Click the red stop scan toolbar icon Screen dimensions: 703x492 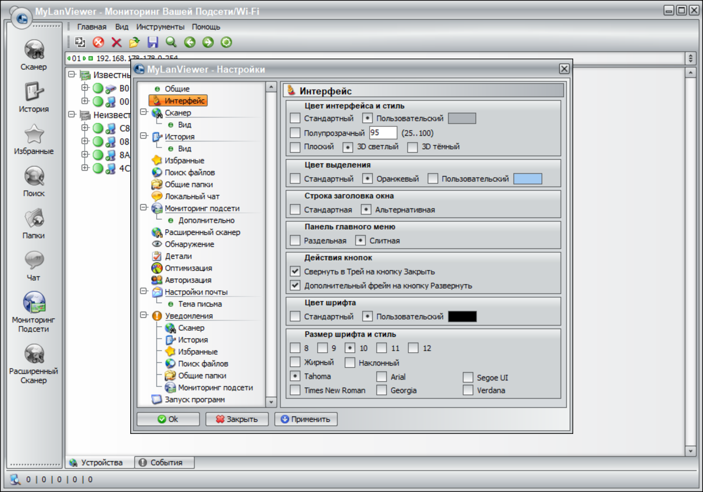pos(98,42)
